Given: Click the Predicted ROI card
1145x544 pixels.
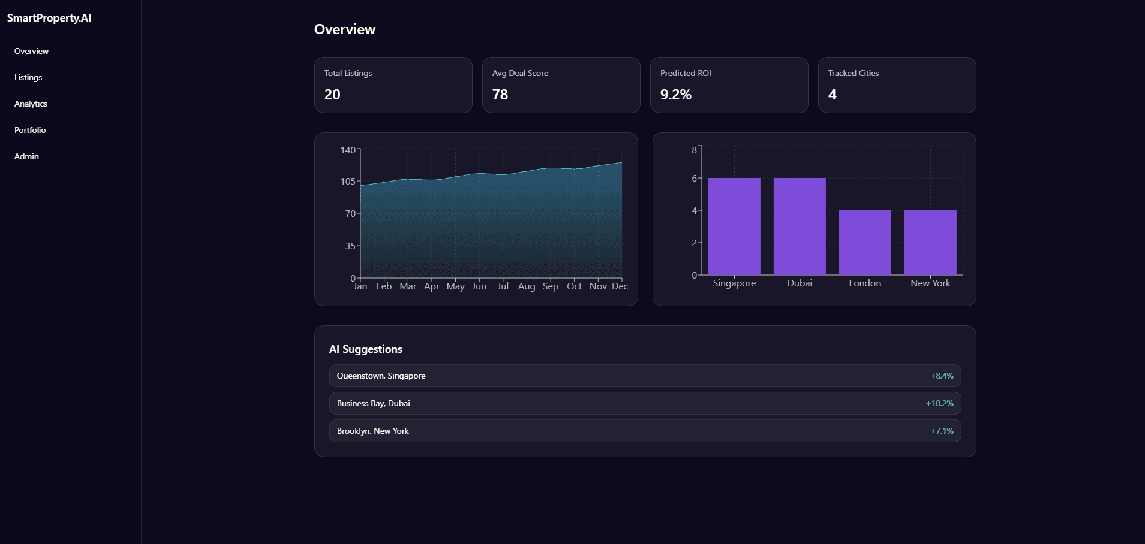Looking at the screenshot, I should click(x=729, y=85).
